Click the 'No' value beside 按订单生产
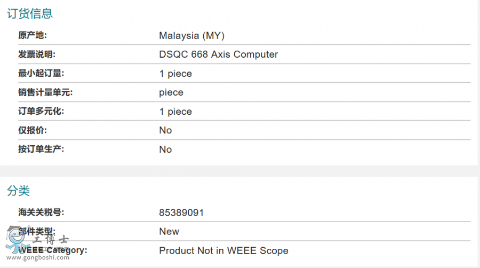This screenshot has width=480, height=268. click(165, 149)
